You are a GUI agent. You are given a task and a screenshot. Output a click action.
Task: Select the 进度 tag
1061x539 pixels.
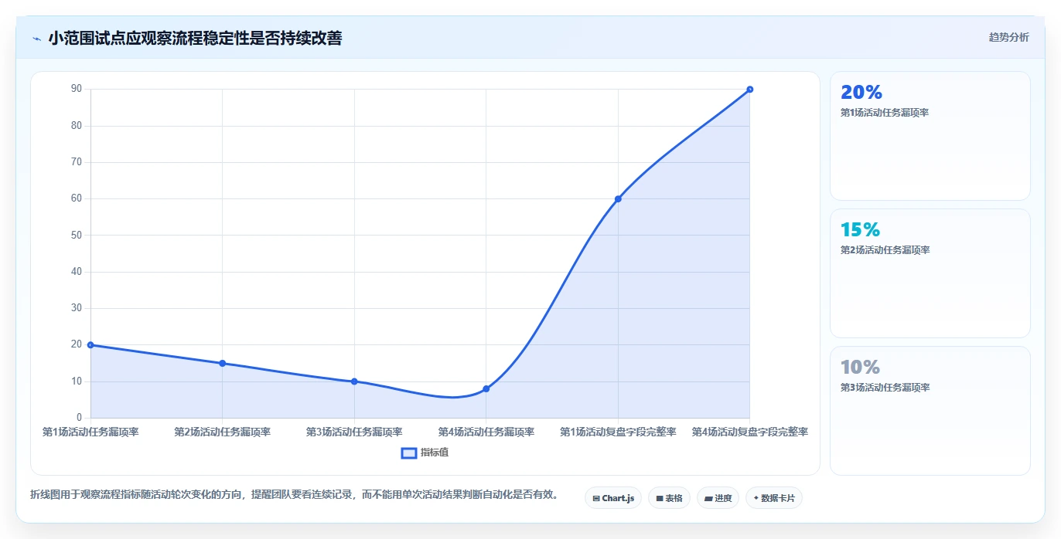tap(718, 498)
